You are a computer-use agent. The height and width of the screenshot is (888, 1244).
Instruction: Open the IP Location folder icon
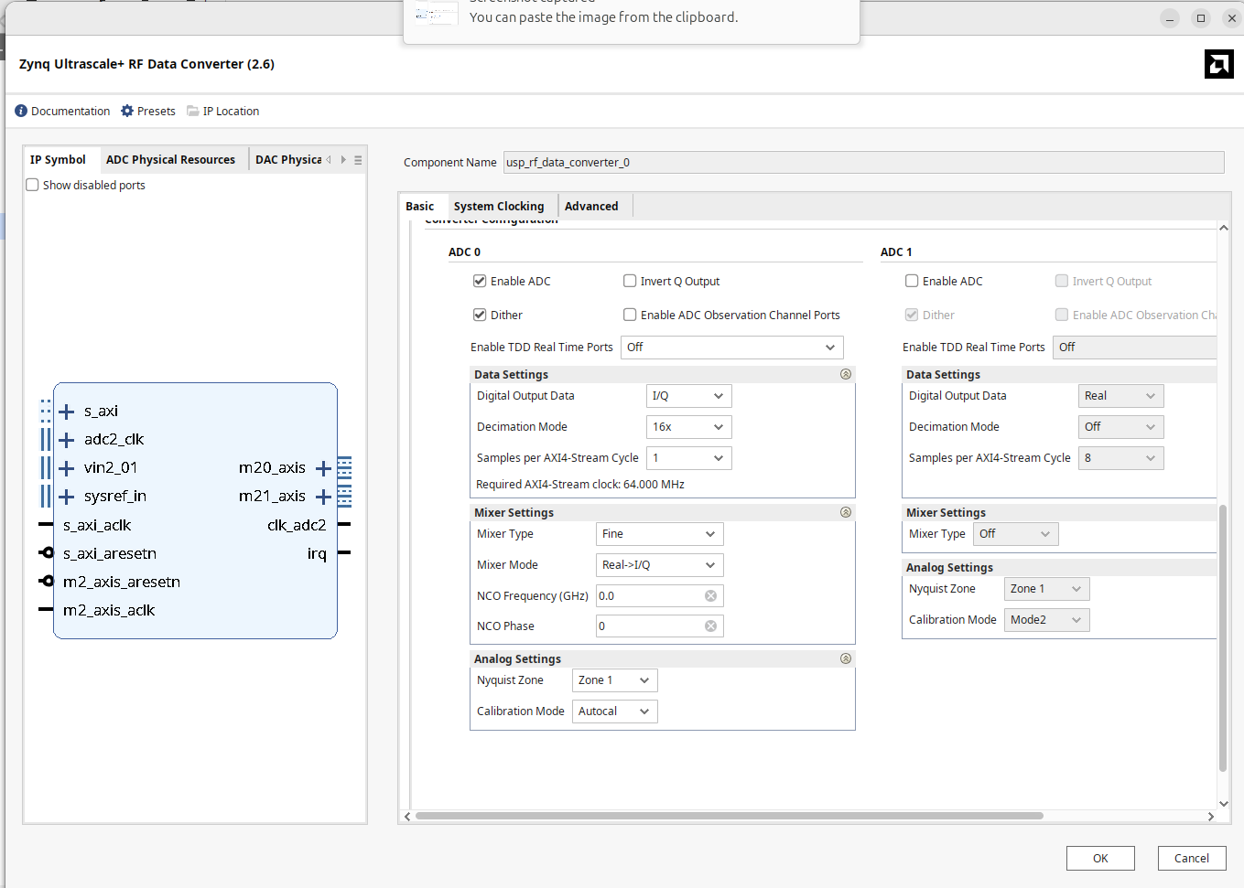click(193, 111)
